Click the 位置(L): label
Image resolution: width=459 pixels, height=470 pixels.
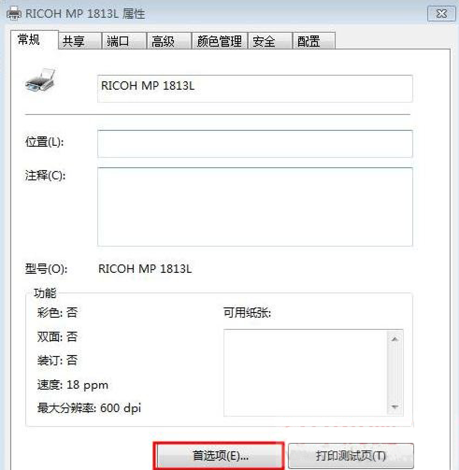(x=44, y=142)
